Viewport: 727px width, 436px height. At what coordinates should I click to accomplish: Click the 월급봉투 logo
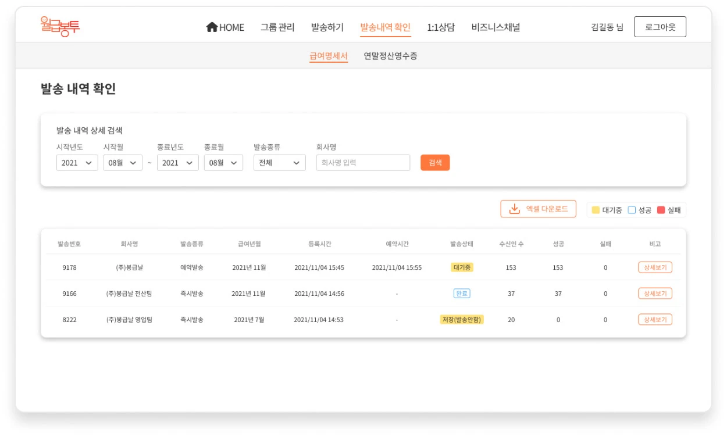(x=60, y=27)
